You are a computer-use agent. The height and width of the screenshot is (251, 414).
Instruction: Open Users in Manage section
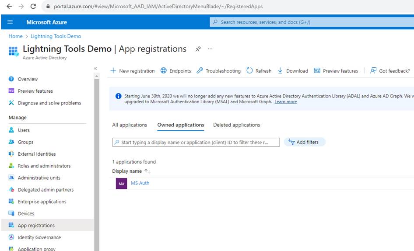(24, 130)
